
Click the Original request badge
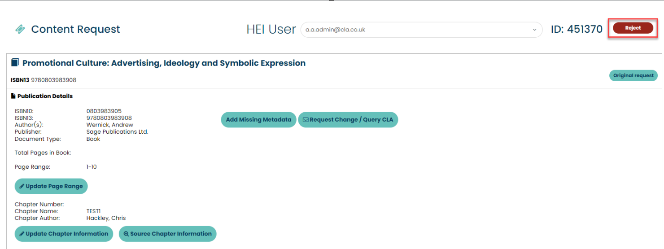633,75
